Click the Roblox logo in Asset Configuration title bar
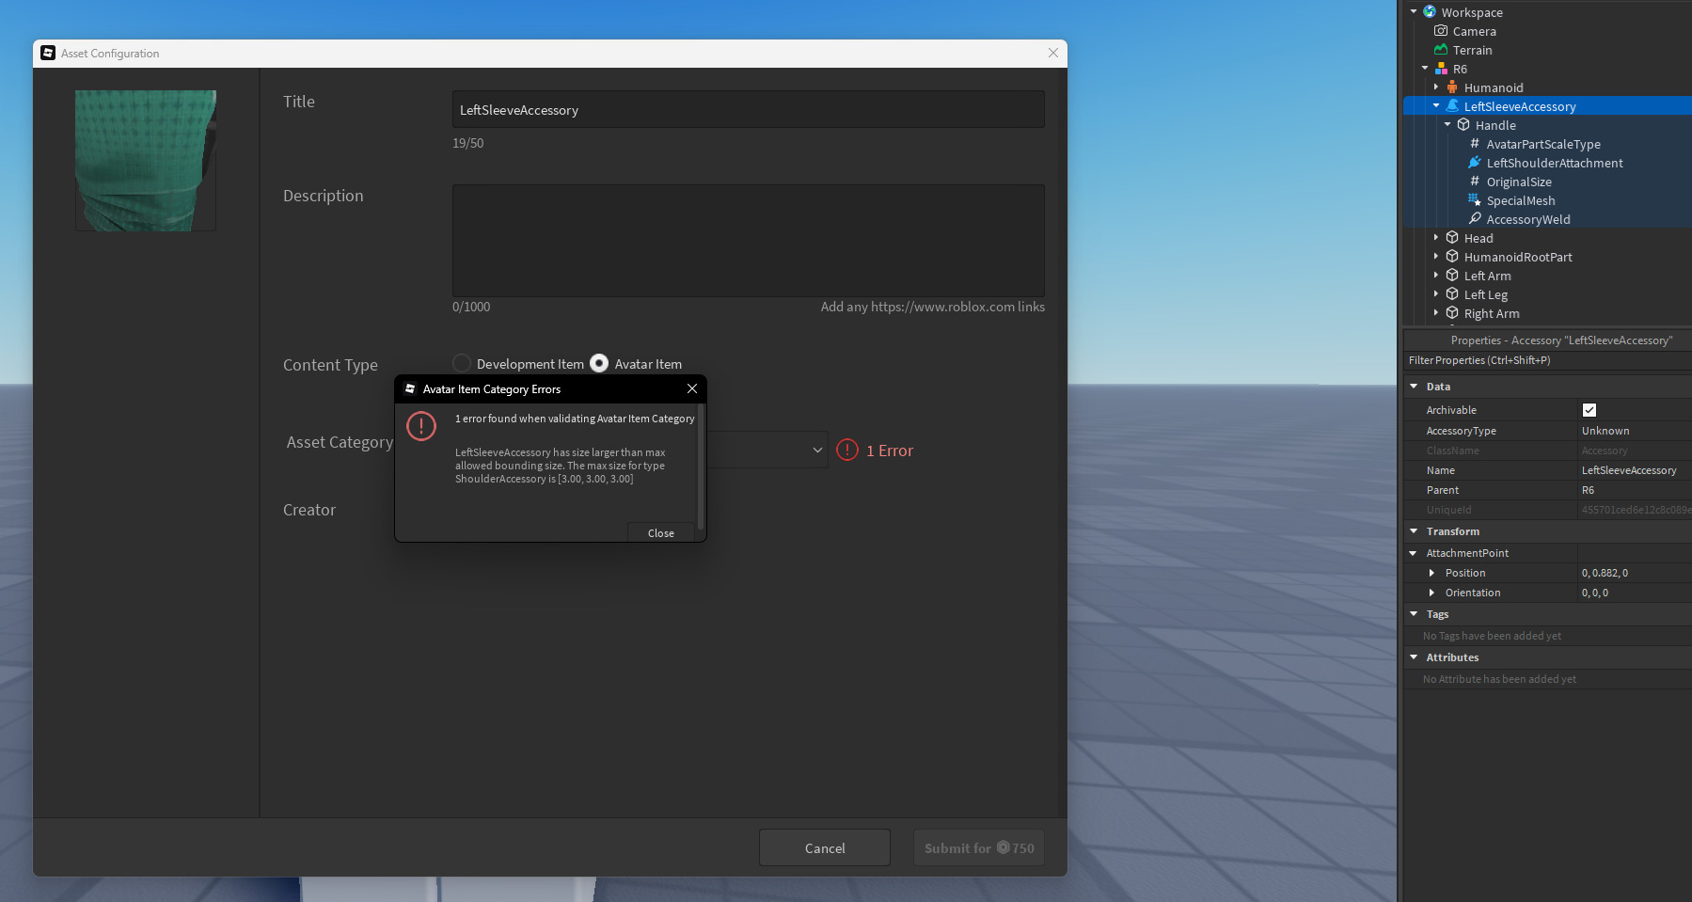This screenshot has height=902, width=1692. [48, 53]
